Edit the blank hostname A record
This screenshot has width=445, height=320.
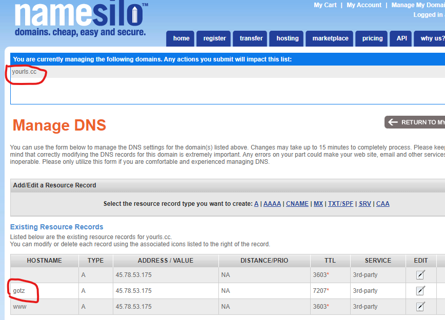[420, 275]
